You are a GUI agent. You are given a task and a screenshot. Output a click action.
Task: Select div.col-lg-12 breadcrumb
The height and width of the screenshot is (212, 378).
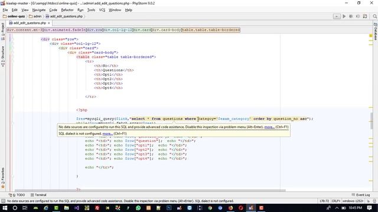pos(118,30)
